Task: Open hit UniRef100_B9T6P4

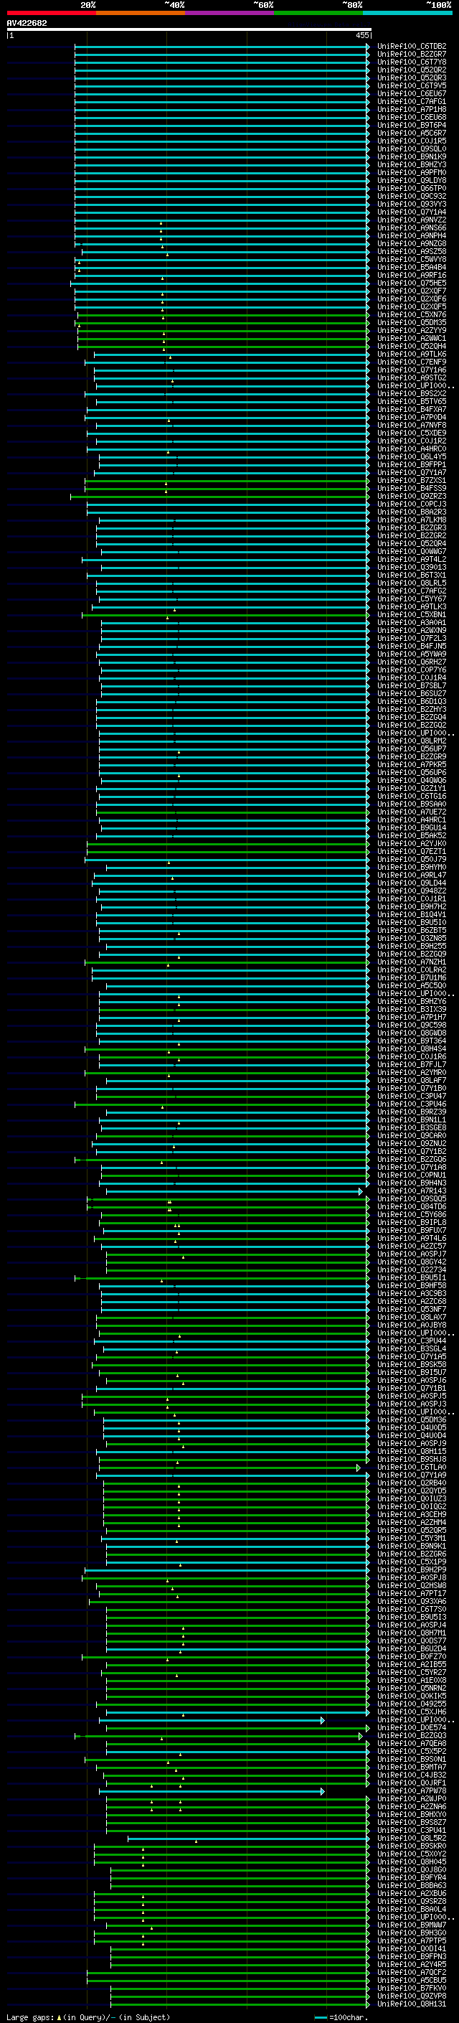Action: (412, 125)
